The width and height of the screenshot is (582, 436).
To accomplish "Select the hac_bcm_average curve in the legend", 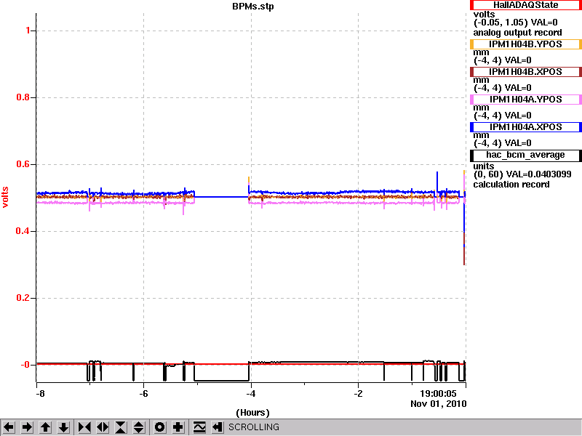I will [525, 155].
